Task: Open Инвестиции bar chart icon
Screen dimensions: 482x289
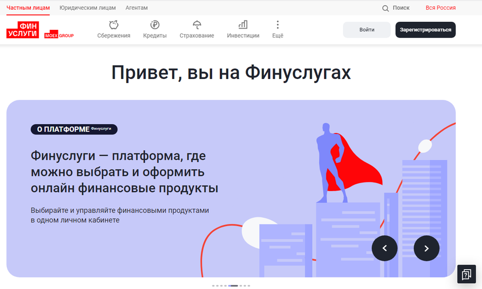Action: pos(243,25)
